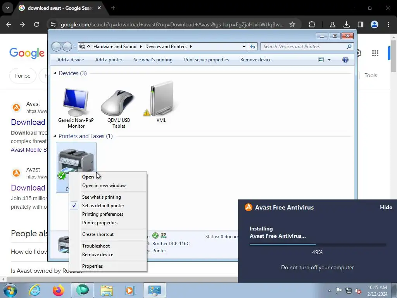397x298 pixels.
Task: Open Printing preferences from the context menu
Action: pyautogui.click(x=102, y=214)
